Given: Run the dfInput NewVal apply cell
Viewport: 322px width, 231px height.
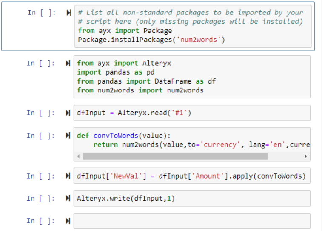Looking at the screenshot, I should (x=67, y=176).
